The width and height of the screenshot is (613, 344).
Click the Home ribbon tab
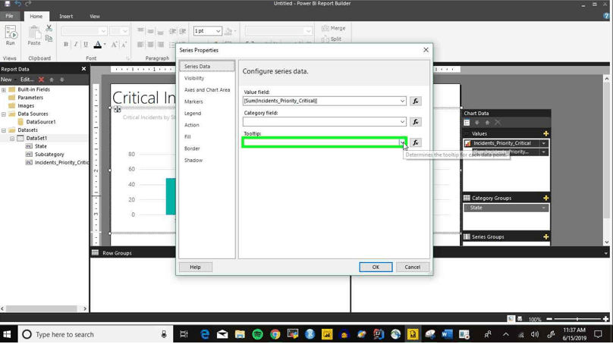click(x=36, y=17)
